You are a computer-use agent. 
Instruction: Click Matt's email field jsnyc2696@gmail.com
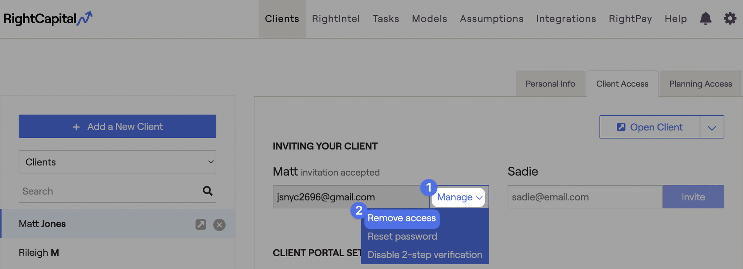click(x=351, y=197)
